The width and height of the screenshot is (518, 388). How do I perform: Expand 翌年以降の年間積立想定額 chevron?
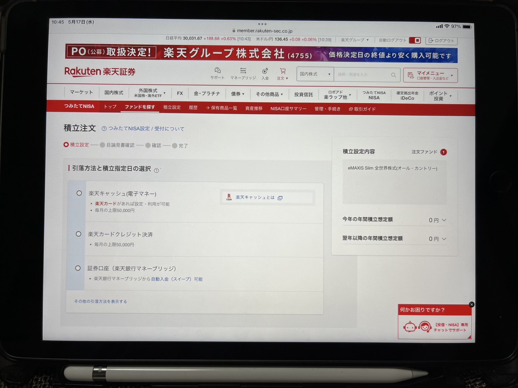(x=444, y=239)
